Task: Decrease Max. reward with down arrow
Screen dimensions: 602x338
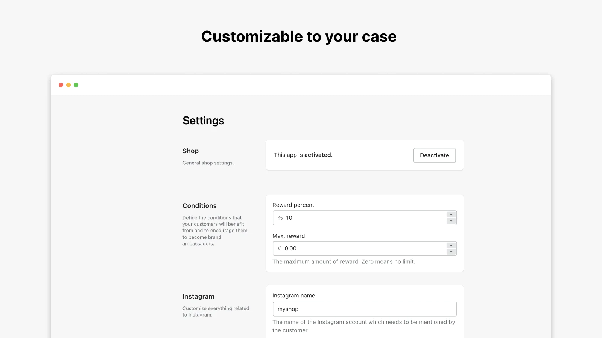Action: pos(451,252)
